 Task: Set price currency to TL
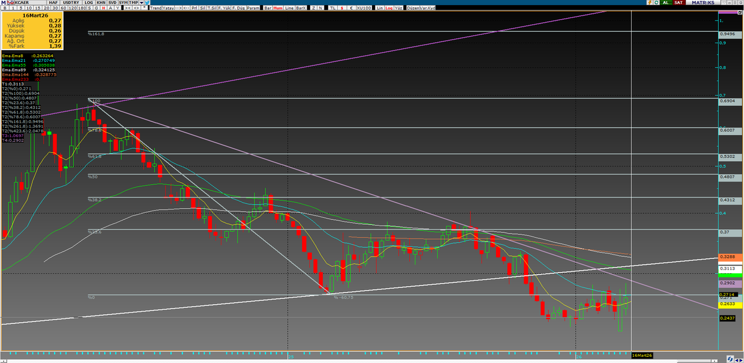(333, 8)
